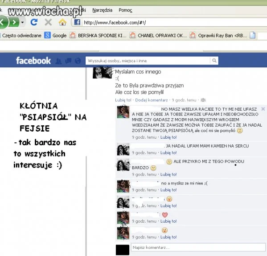The image size is (267, 256).
Task: Click the Facebook favicon in the address bar
Action: [x=77, y=22]
